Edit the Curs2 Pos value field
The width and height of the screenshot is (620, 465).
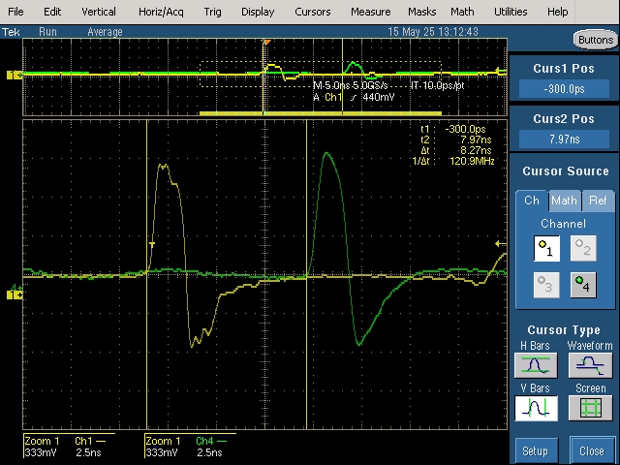pyautogui.click(x=564, y=139)
